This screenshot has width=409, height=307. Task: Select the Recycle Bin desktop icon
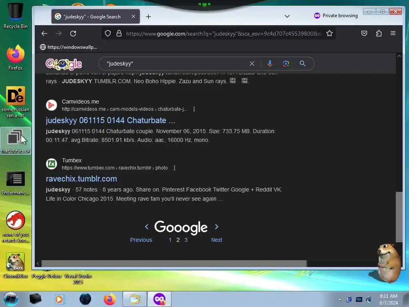(16, 16)
